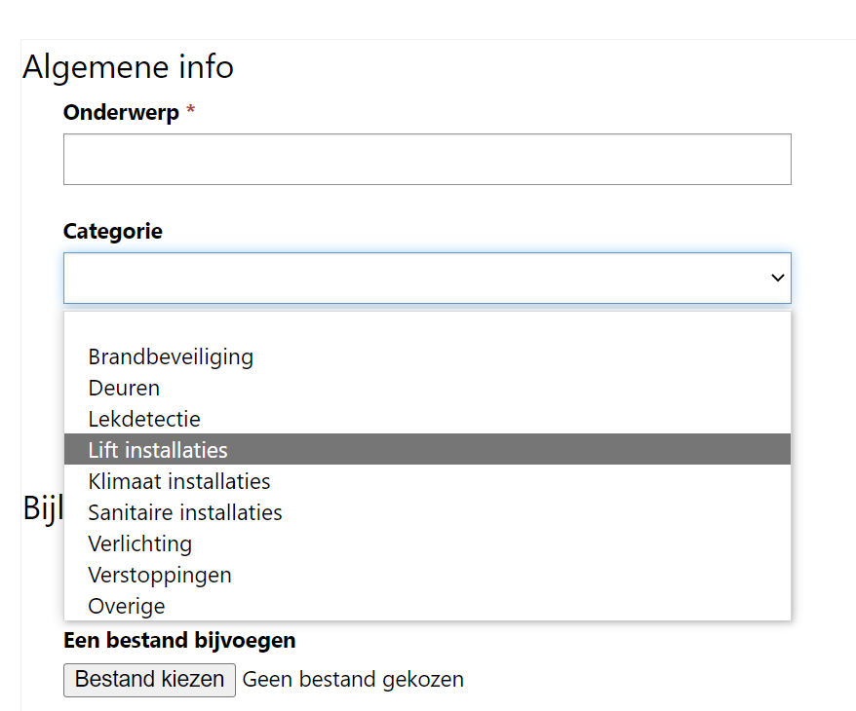This screenshot has width=856, height=711.
Task: Select the Deuren category option
Action: 124,388
